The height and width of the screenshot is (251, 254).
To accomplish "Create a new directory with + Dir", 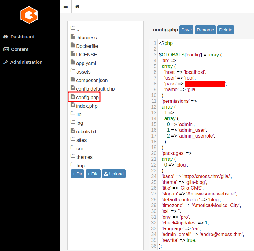I will [77, 174].
